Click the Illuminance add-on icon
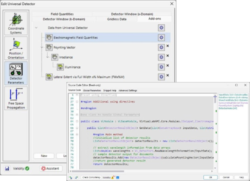Viewport: 250px width, 181px height. (60, 67)
